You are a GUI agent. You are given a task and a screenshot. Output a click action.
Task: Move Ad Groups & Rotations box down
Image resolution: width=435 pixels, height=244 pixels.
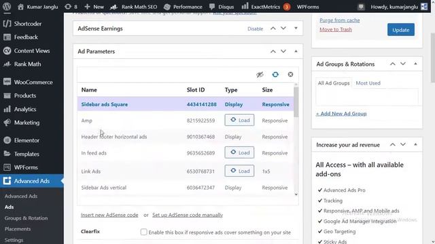pos(403,64)
